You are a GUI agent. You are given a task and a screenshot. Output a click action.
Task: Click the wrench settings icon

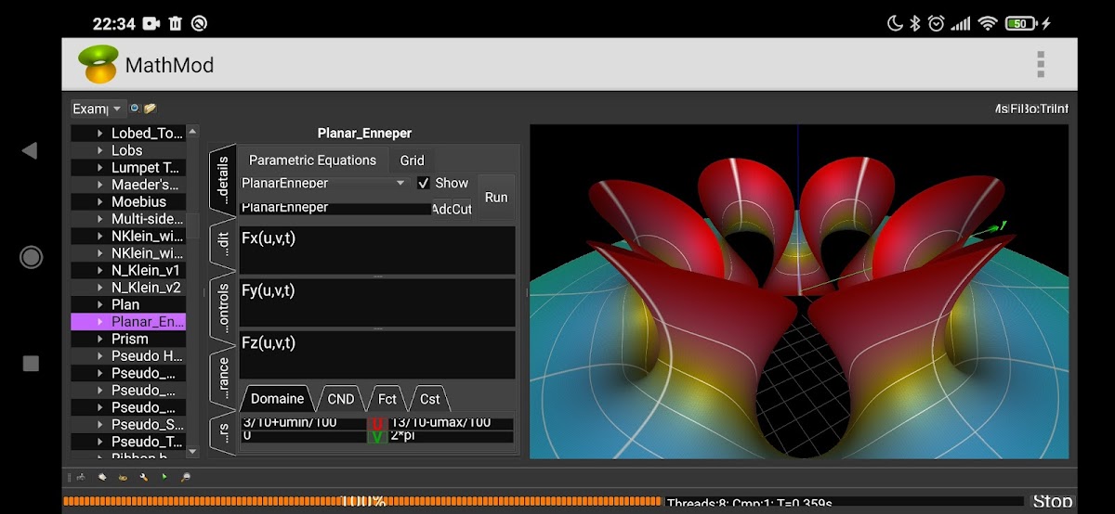pos(144,477)
